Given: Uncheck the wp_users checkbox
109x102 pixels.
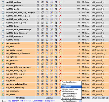Looking at the screenshot, I should [3, 95].
